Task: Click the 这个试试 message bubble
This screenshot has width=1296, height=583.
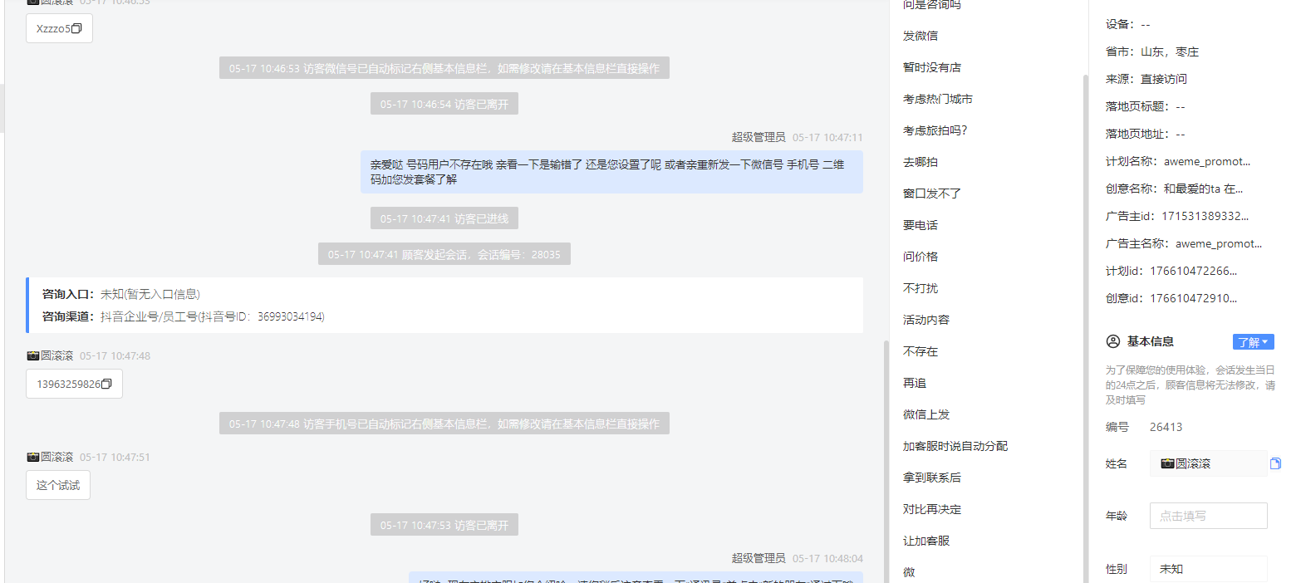Action: [58, 485]
